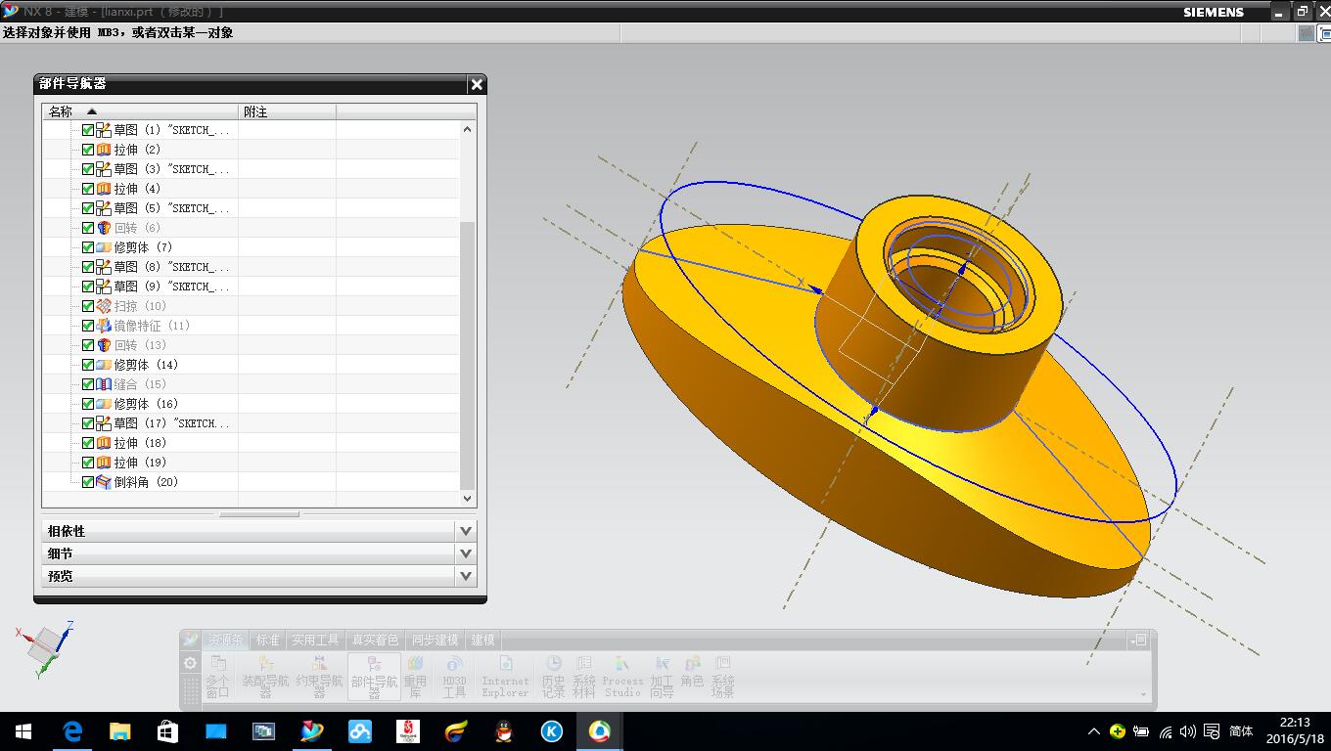Viewport: 1331px width, 751px height.
Task: Open QQ penguin app in the taskbar
Action: [504, 731]
